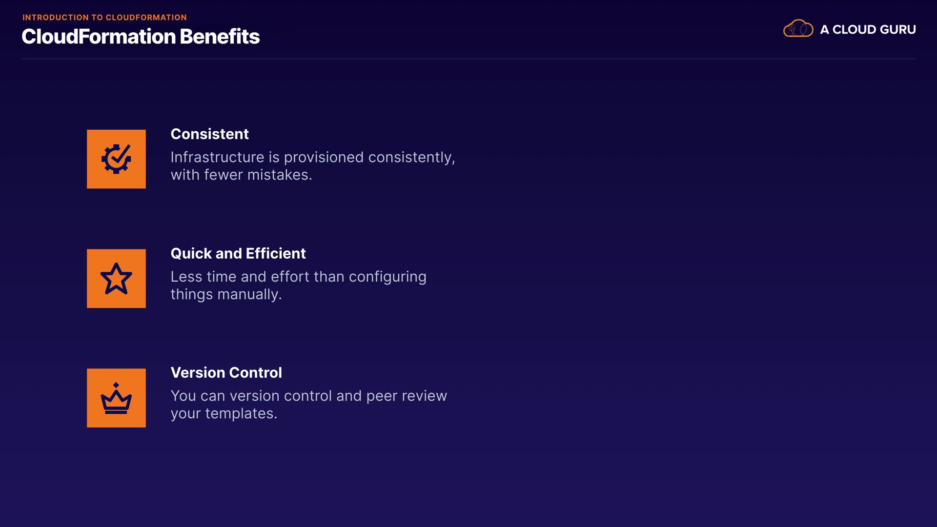The image size is (937, 527).
Task: Select the 'Version Control' heading
Action: pyautogui.click(x=226, y=373)
